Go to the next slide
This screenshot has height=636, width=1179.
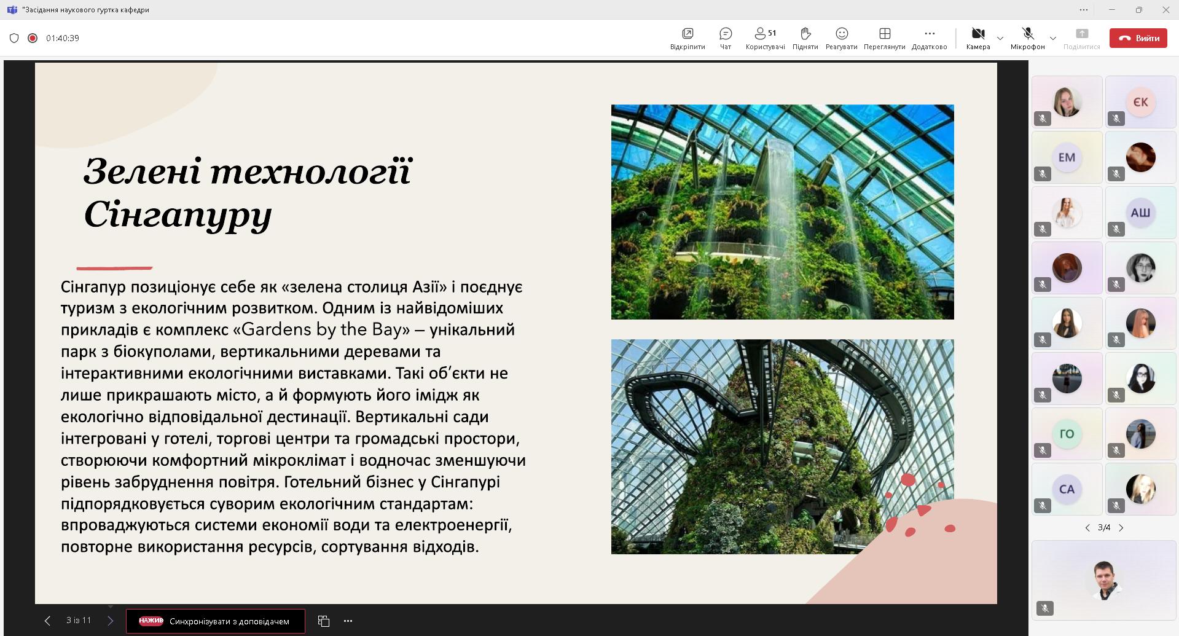111,621
